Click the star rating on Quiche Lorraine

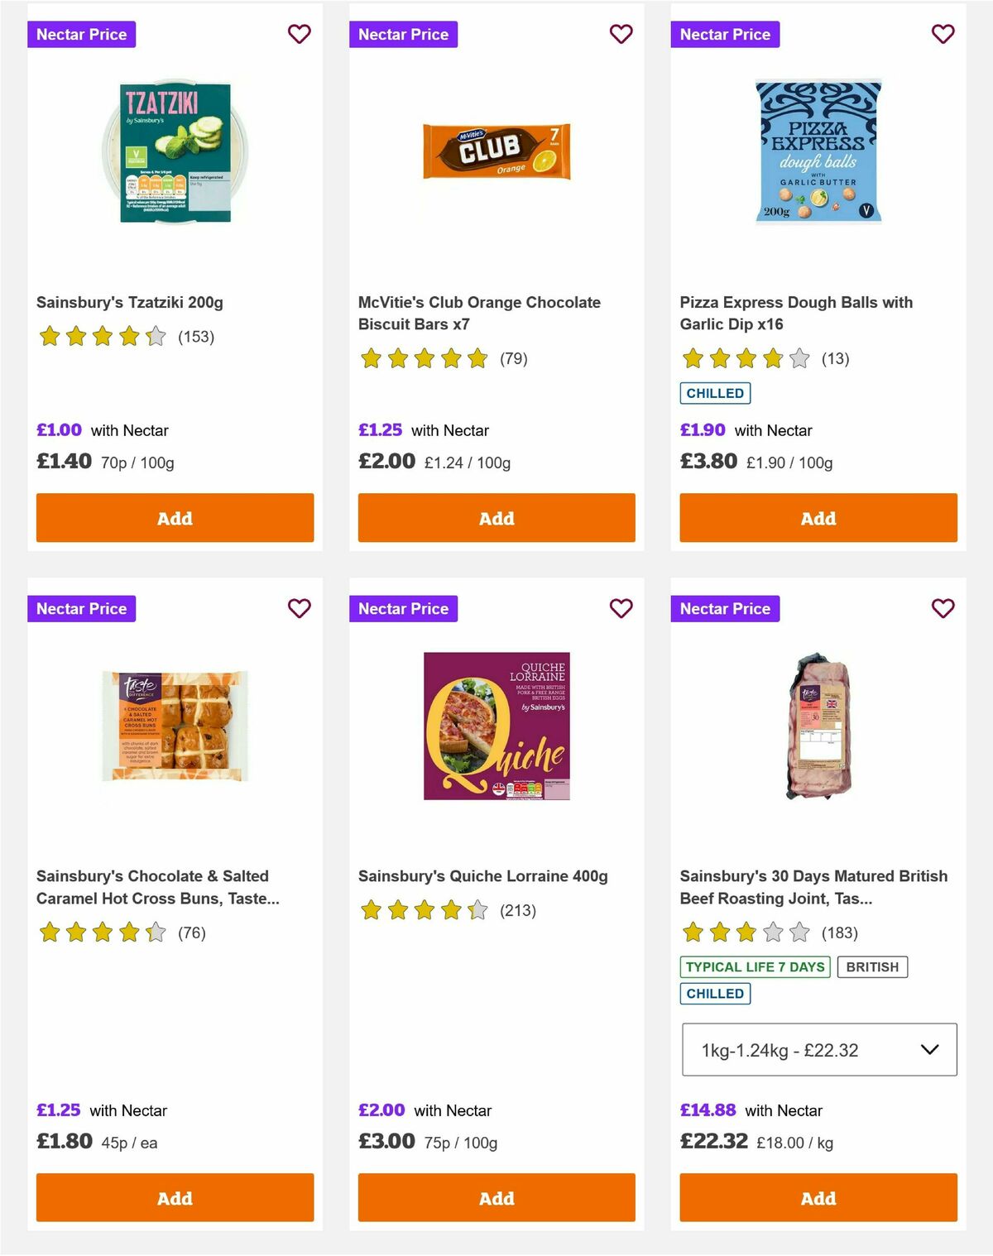point(424,910)
